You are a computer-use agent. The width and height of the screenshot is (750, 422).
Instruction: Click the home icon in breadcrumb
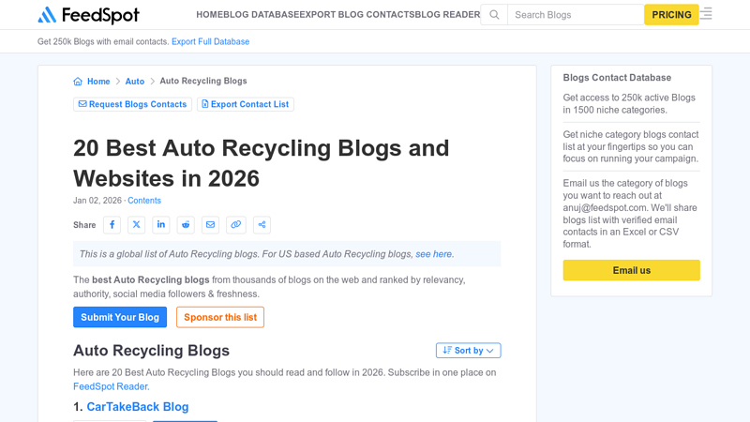coord(78,82)
